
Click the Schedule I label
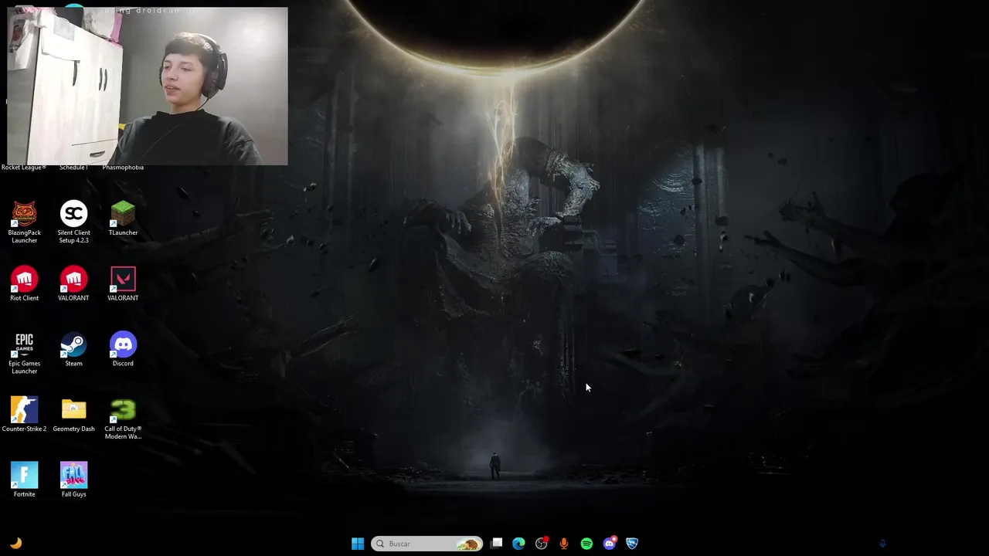(x=73, y=168)
